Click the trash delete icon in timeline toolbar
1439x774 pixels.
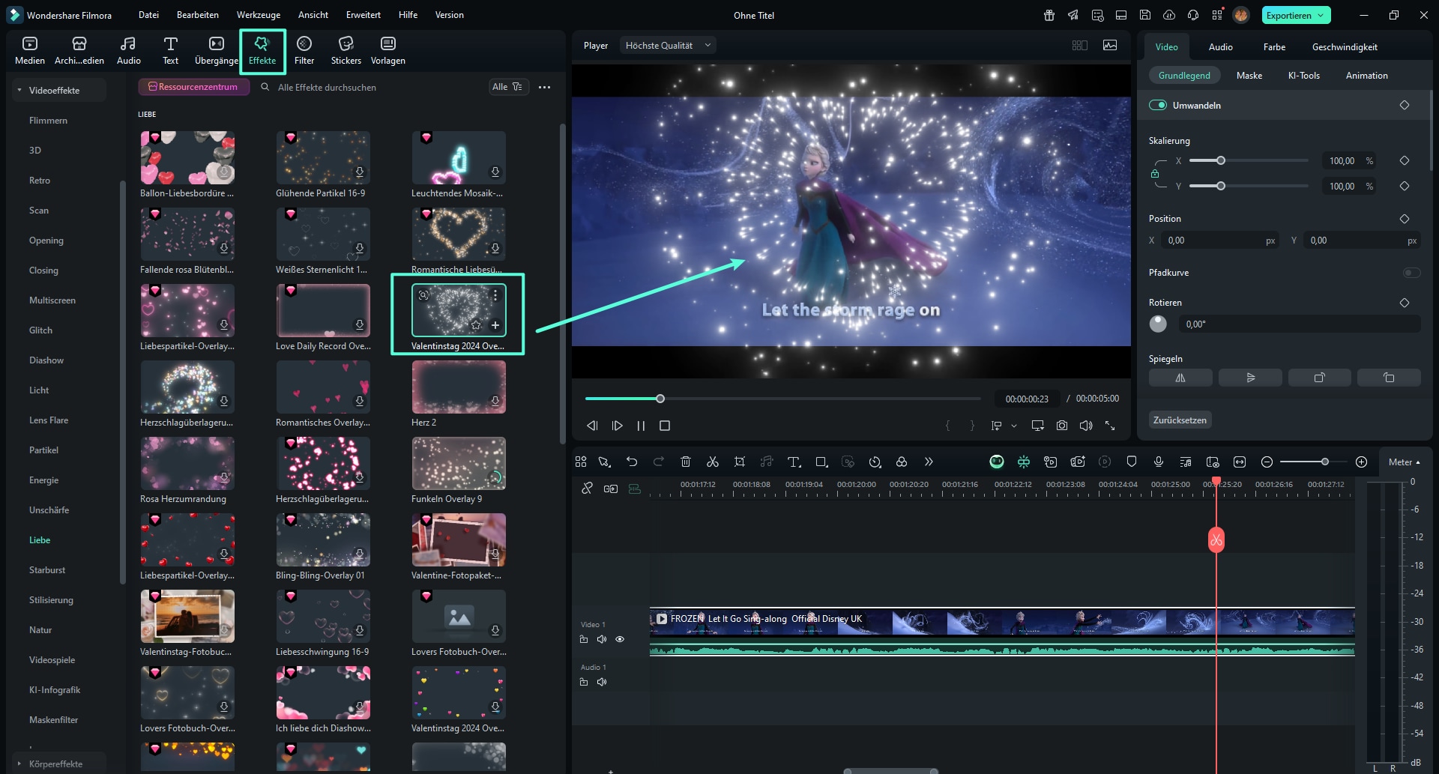point(685,462)
